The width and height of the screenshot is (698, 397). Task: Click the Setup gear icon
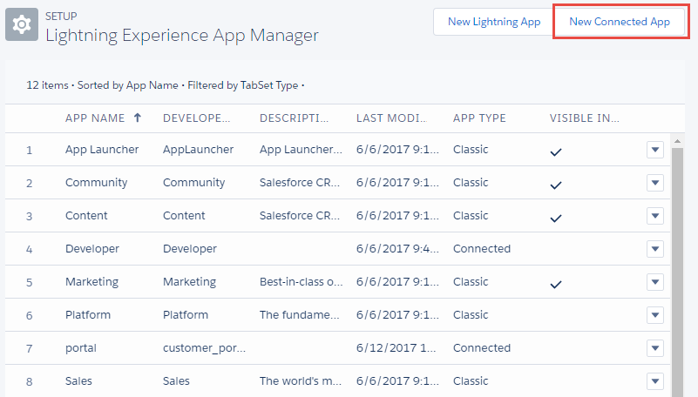[x=22, y=25]
